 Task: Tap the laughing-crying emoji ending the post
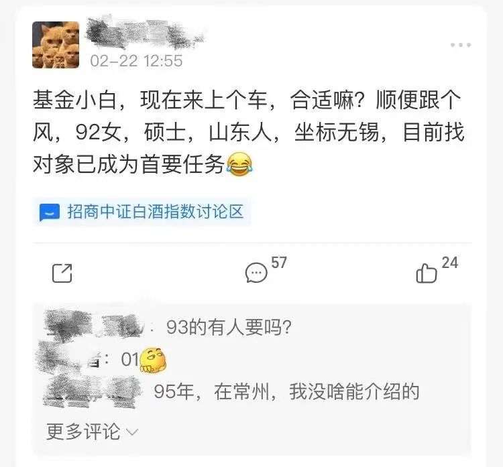(239, 164)
